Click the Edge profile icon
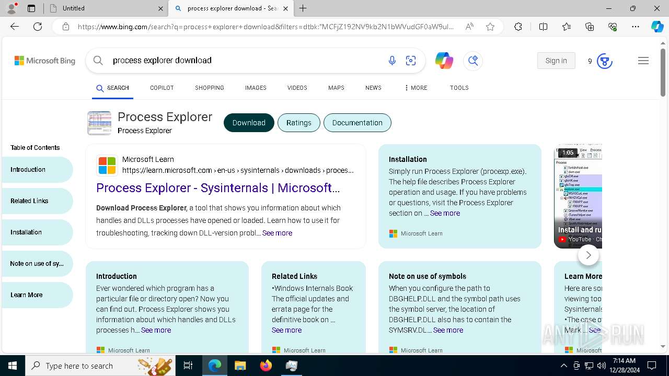Screen dimensions: 669x376 pos(11,8)
